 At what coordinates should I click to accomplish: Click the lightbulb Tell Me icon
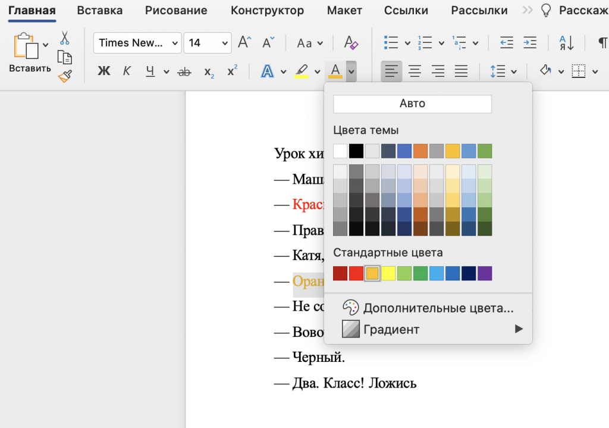(x=546, y=10)
